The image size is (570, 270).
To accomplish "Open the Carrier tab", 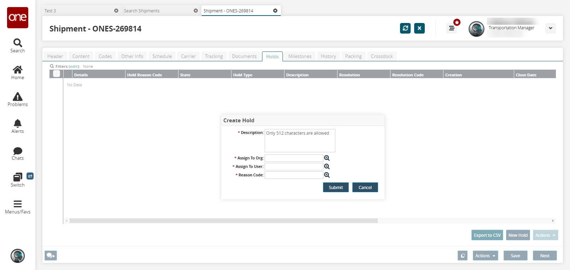I will click(188, 56).
